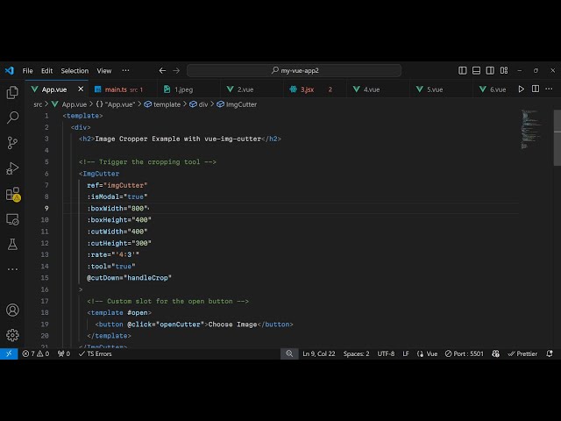
Task: Open the File menu
Action: [28, 70]
